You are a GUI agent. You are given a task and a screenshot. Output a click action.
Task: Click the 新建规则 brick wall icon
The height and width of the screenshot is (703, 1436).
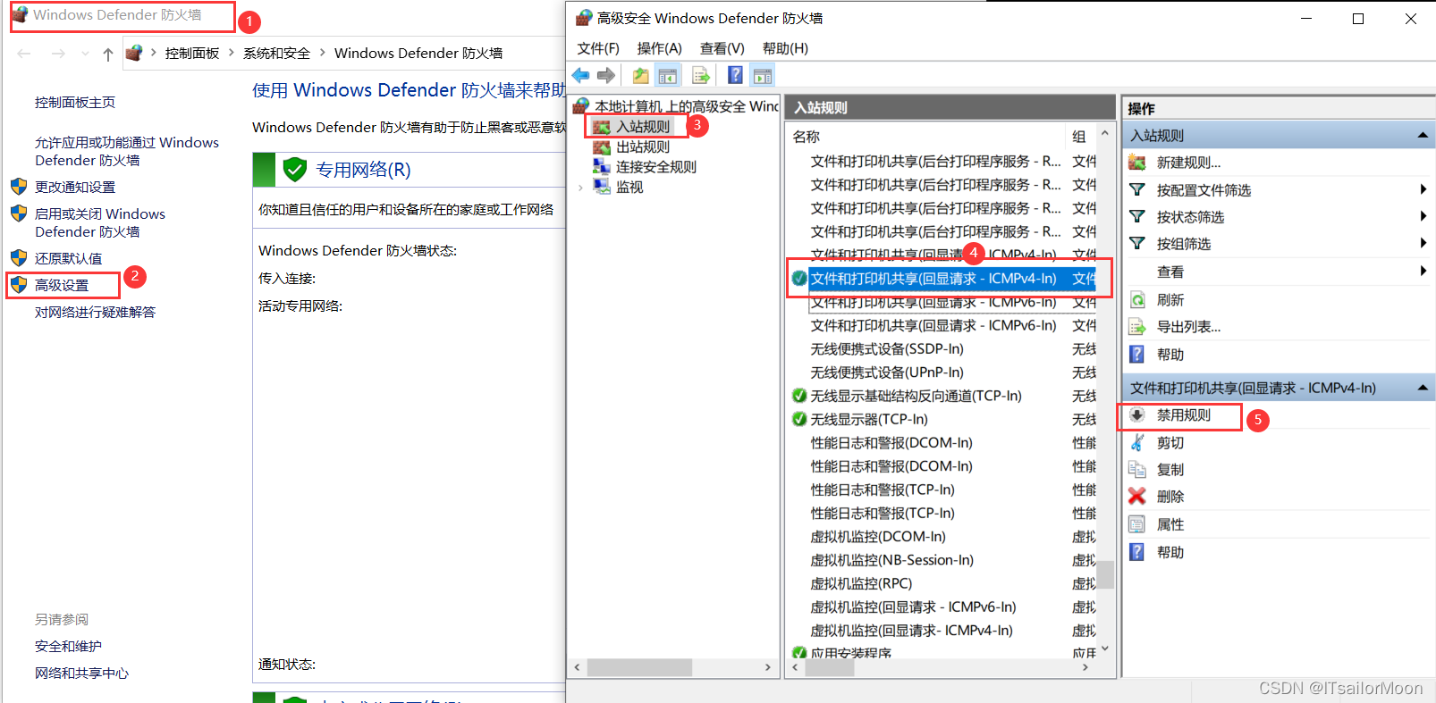(x=1137, y=163)
